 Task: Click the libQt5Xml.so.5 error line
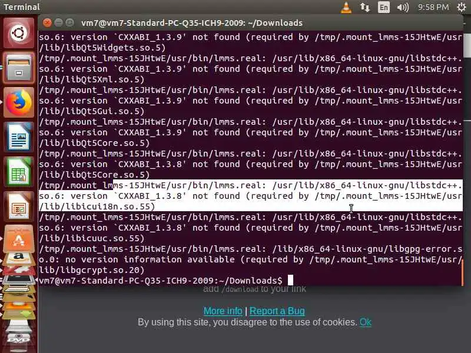coord(91,79)
